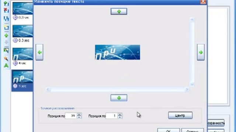This screenshot has width=236, height=132.
Task: Click the green letter A text tool icon
Action: [x=6, y=66]
